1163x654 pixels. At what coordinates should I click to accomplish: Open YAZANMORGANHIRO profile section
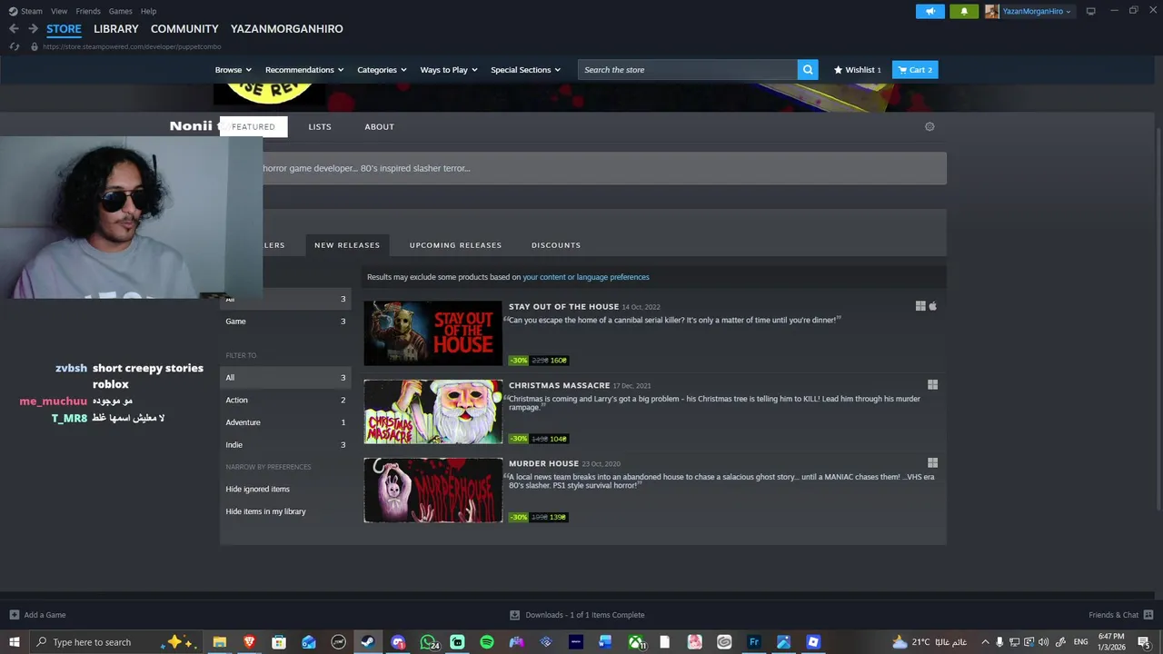click(287, 29)
